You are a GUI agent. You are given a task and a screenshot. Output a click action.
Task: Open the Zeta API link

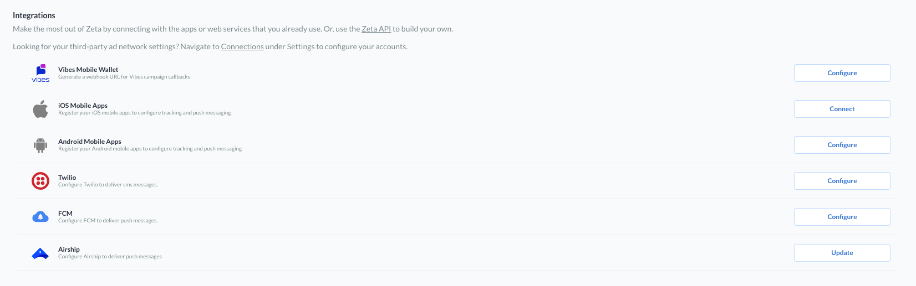click(376, 29)
